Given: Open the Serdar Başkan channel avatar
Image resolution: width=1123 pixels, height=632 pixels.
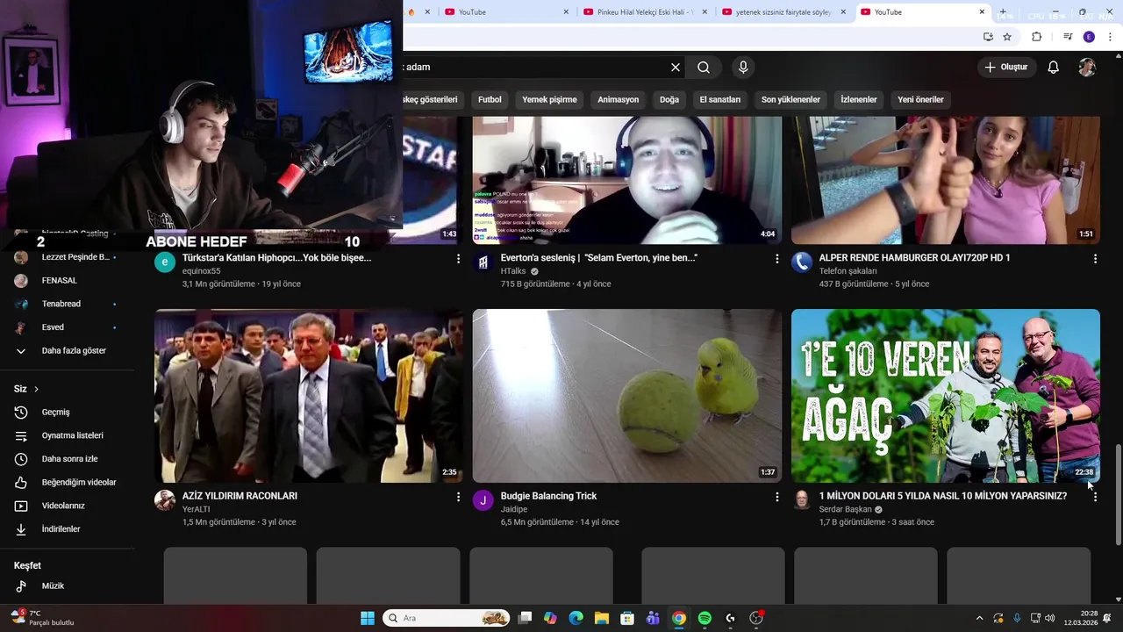Looking at the screenshot, I should click(x=802, y=500).
